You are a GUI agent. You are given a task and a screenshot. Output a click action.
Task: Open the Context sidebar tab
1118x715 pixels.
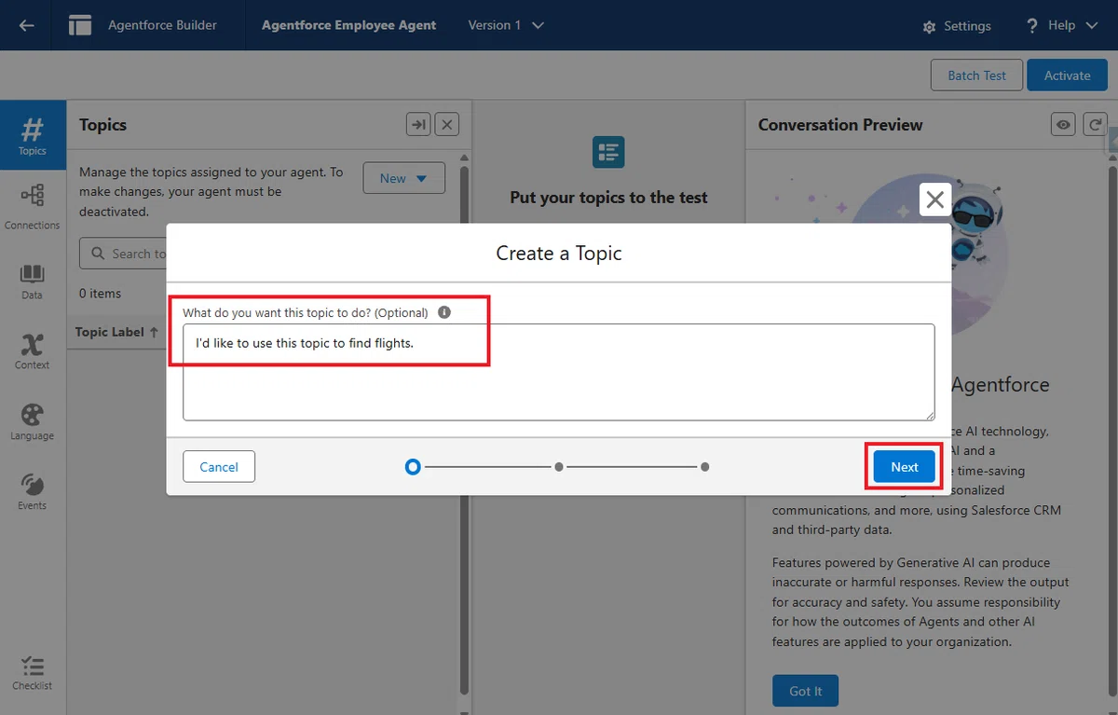(33, 351)
